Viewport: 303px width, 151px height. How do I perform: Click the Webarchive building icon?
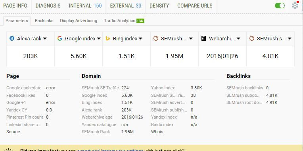[x=203, y=38]
